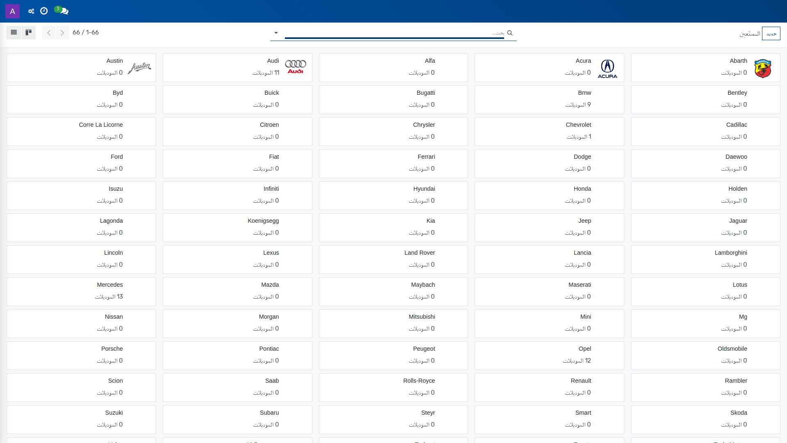The image size is (787, 443).
Task: Open the activities clock icon
Action: click(44, 11)
